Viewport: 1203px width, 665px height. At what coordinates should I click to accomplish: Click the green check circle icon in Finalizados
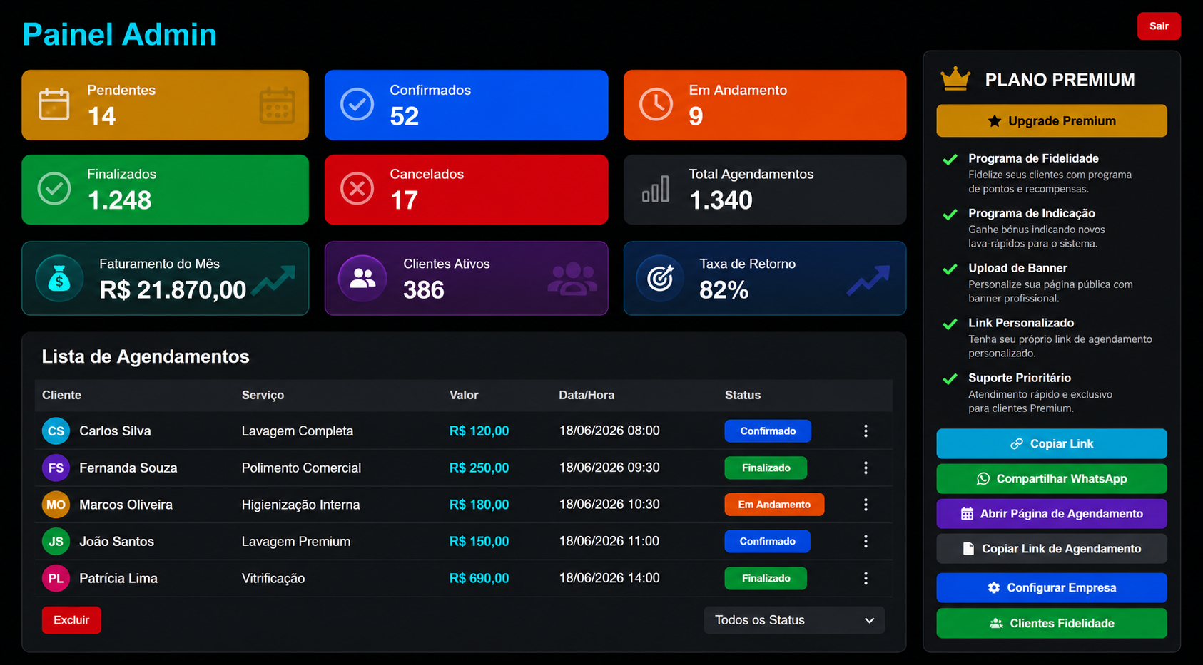(54, 189)
